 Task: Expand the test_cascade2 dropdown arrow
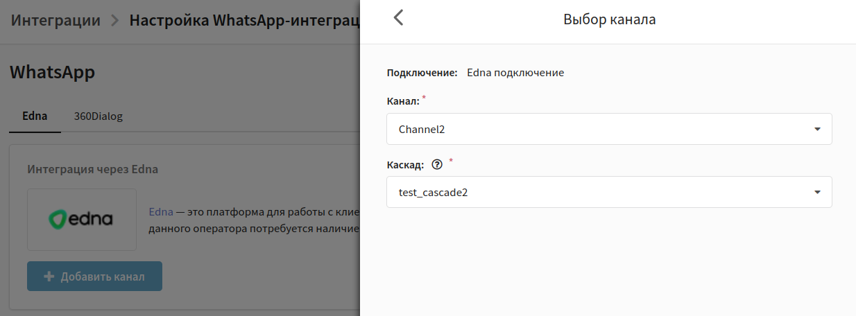[x=817, y=192]
